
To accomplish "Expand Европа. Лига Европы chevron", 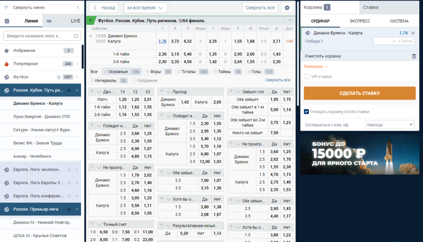I will click(77, 183).
